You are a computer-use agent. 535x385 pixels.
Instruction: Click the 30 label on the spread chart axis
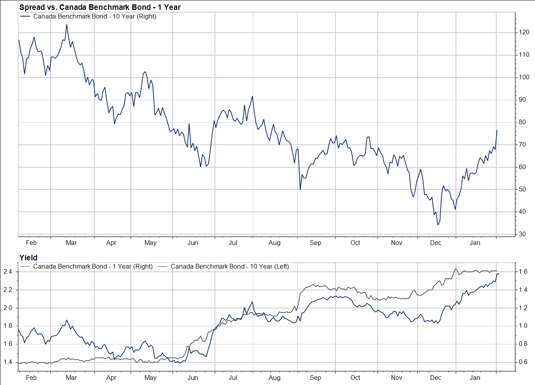[x=522, y=234]
